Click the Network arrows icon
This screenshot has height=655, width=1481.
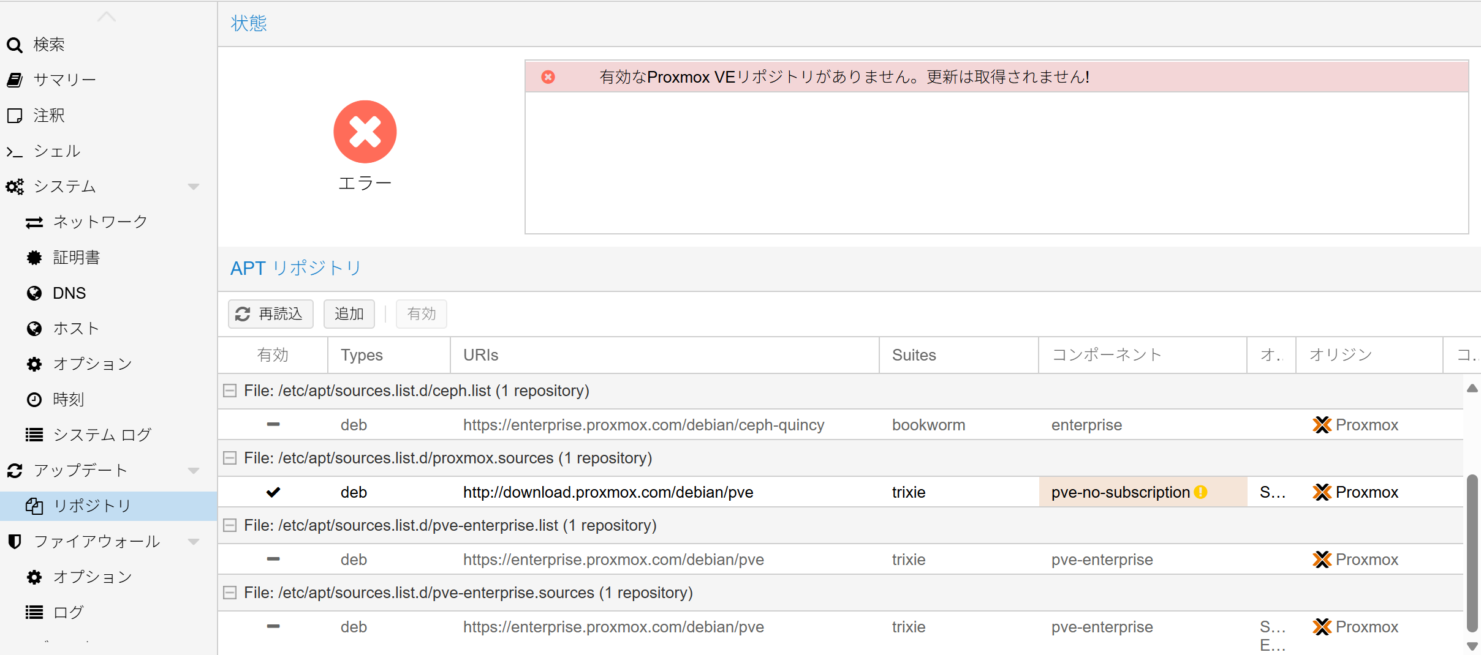click(x=34, y=222)
